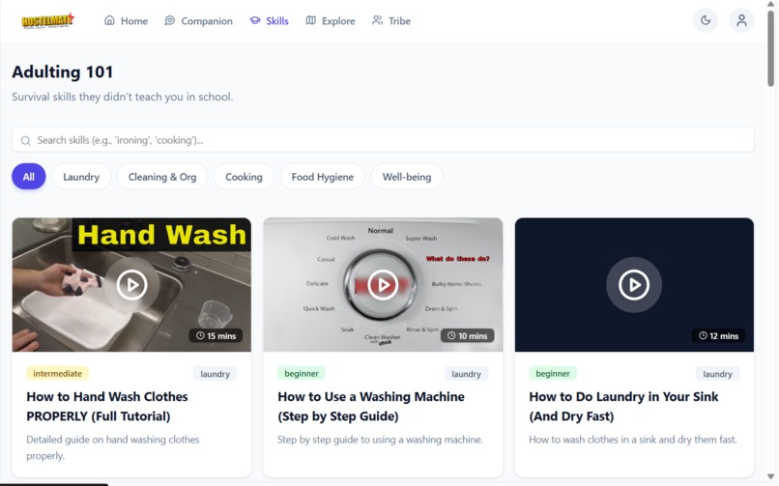Image resolution: width=779 pixels, height=486 pixels.
Task: Click laundry tag on Hand Wash card
Action: tap(216, 374)
